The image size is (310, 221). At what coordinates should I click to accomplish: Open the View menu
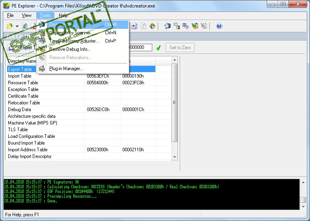[x=26, y=15]
